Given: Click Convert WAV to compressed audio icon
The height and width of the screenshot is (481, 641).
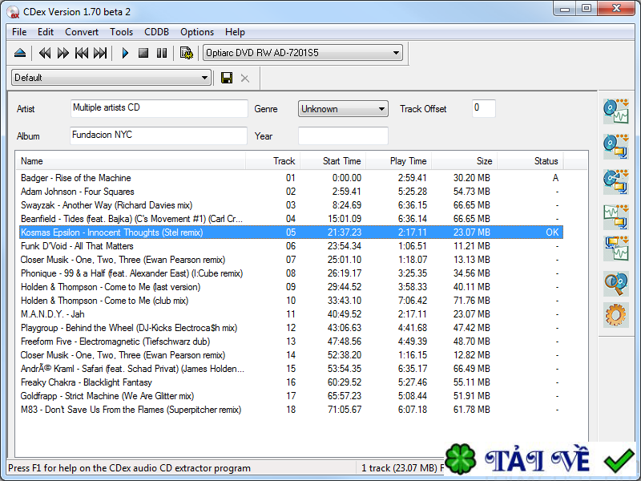Looking at the screenshot, I should [615, 215].
